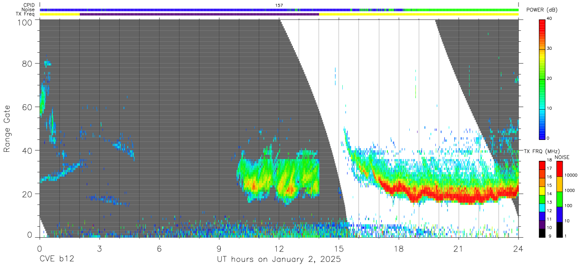
Task: Click the TX FRQ (MHz) color scale
Action: [x=542, y=199]
